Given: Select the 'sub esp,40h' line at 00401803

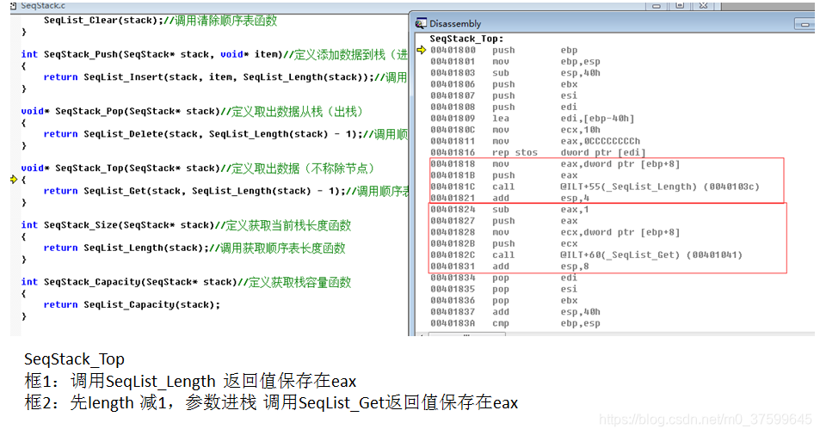Looking at the screenshot, I should tap(515, 73).
